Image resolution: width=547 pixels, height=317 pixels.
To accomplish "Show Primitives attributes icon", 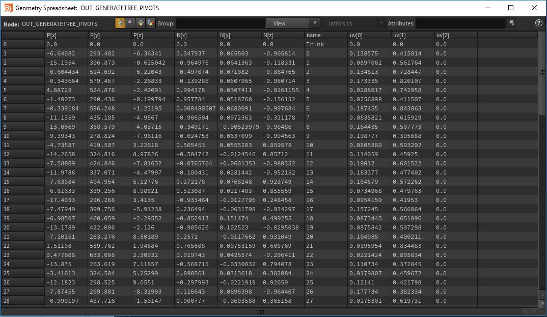I will (x=140, y=23).
